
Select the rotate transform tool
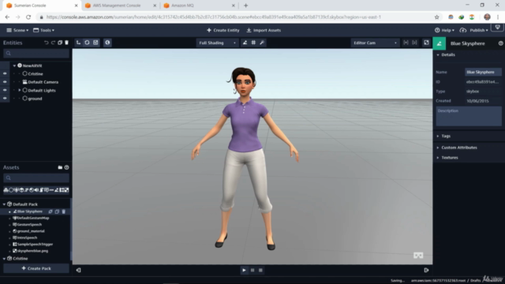(x=87, y=43)
